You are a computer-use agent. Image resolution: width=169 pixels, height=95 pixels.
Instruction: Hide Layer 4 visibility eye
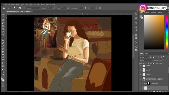pyautogui.click(x=140, y=66)
